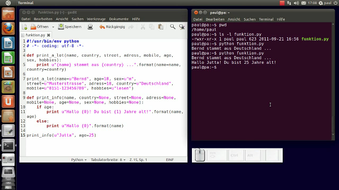
Task: Click the Ctrl key indicator
Action: coord(236,155)
